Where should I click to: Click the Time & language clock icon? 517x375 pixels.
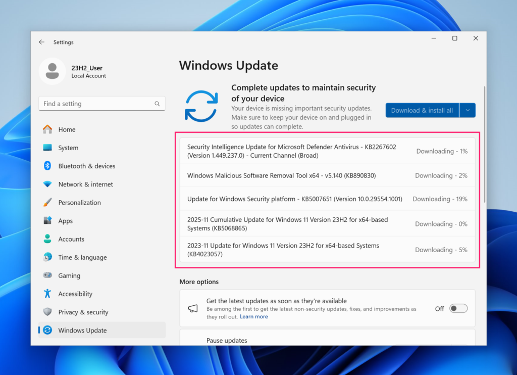coord(47,257)
